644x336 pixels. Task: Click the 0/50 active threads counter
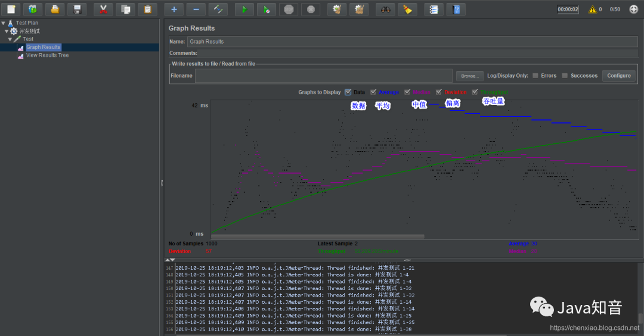(615, 9)
